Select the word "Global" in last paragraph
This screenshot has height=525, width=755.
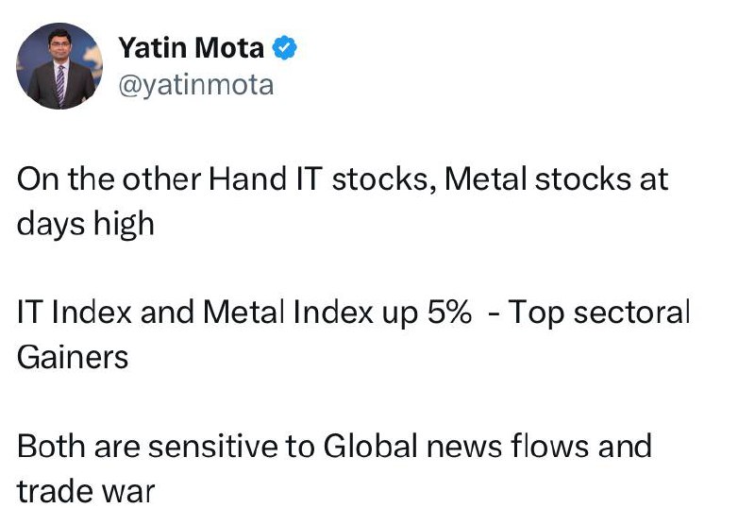[x=370, y=446]
